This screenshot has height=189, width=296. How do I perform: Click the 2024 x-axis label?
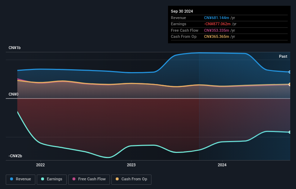pos(222,165)
